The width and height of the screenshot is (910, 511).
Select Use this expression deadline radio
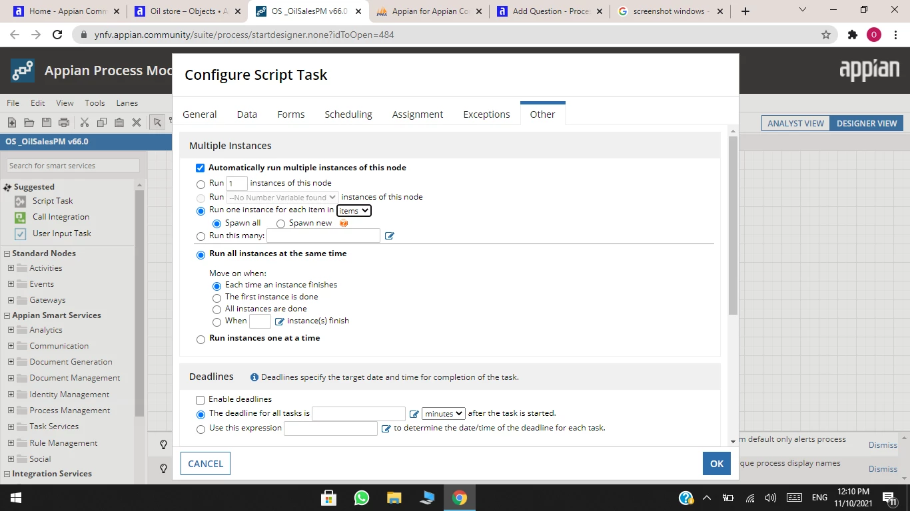(x=201, y=430)
